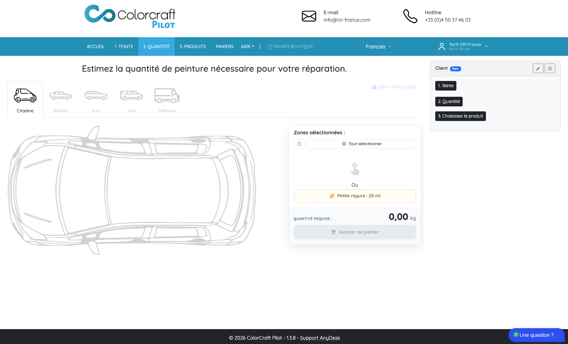Expand the AIDE dropdown menu
The height and width of the screenshot is (344, 568).
[x=247, y=47]
